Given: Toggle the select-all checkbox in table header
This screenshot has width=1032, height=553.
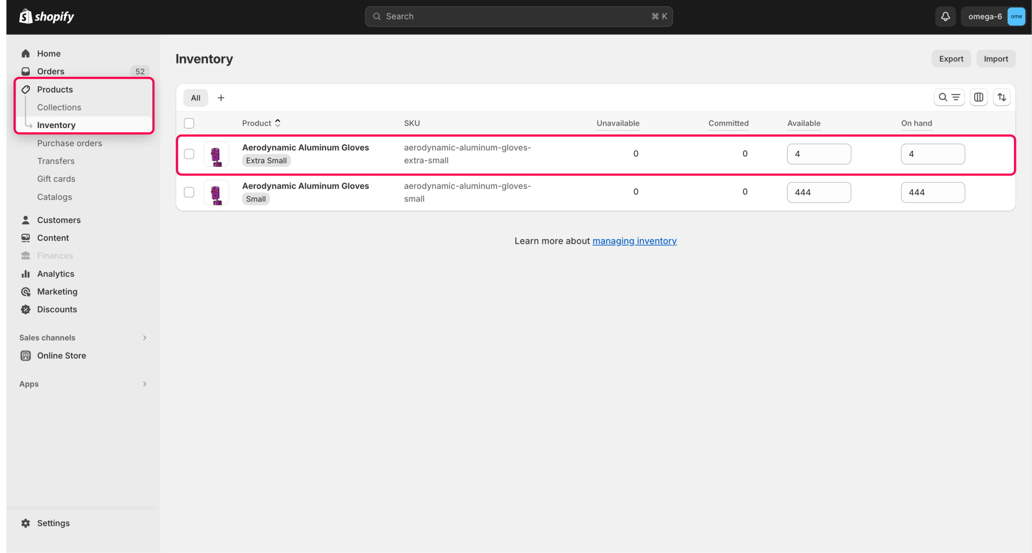Looking at the screenshot, I should 189,123.
